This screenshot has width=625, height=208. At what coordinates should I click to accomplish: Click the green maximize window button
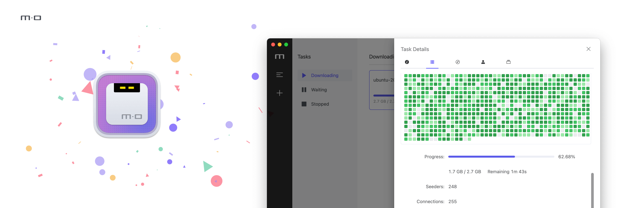[x=286, y=45]
